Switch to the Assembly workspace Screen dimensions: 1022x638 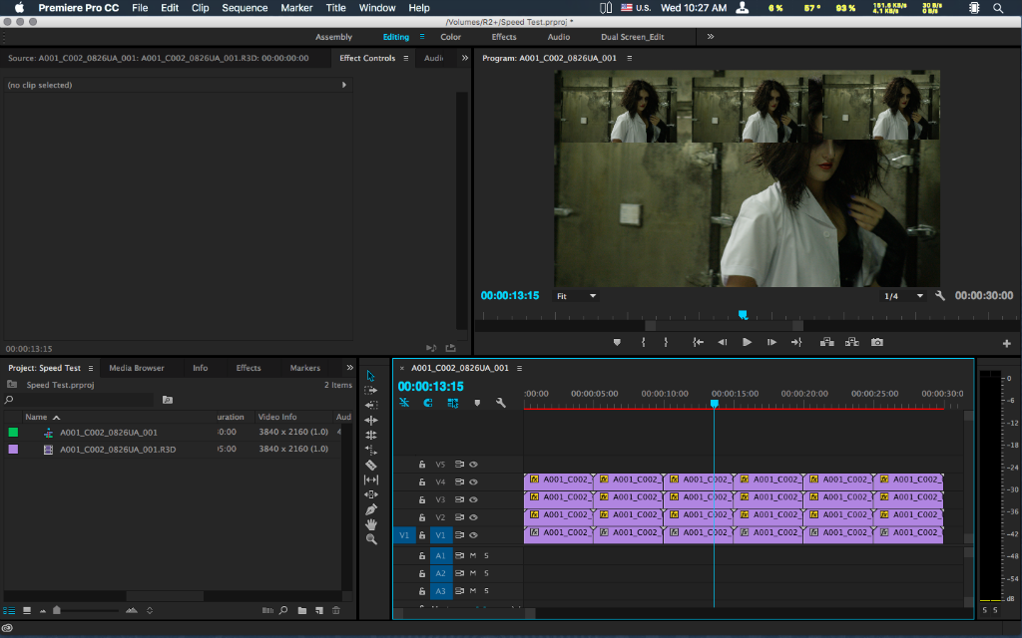coord(333,37)
